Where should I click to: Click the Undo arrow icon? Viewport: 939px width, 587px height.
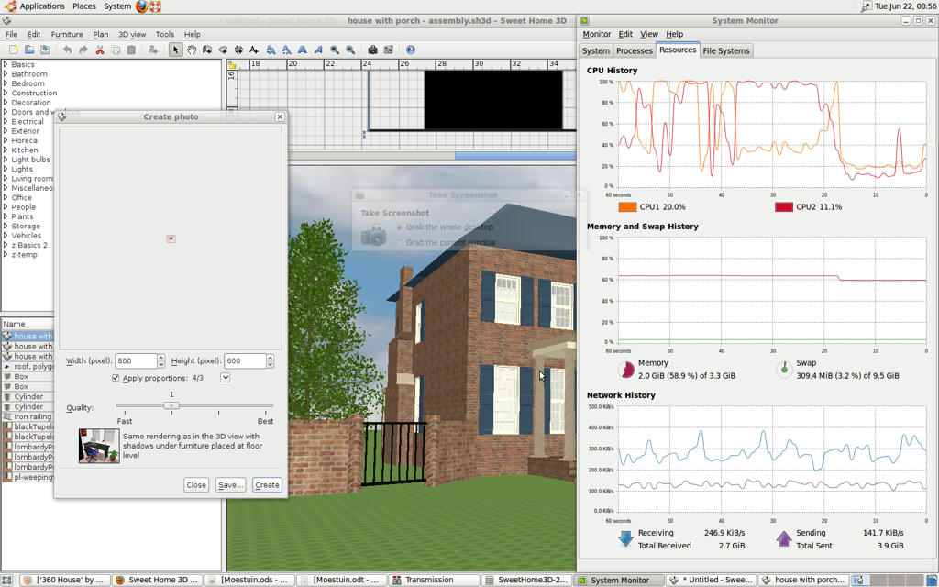(67, 50)
